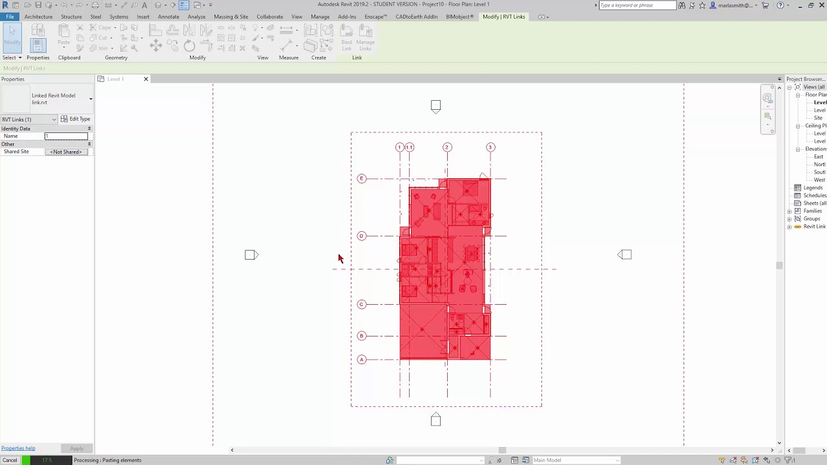Click the Name input field in Properties
Image resolution: width=827 pixels, height=465 pixels.
pyautogui.click(x=66, y=136)
